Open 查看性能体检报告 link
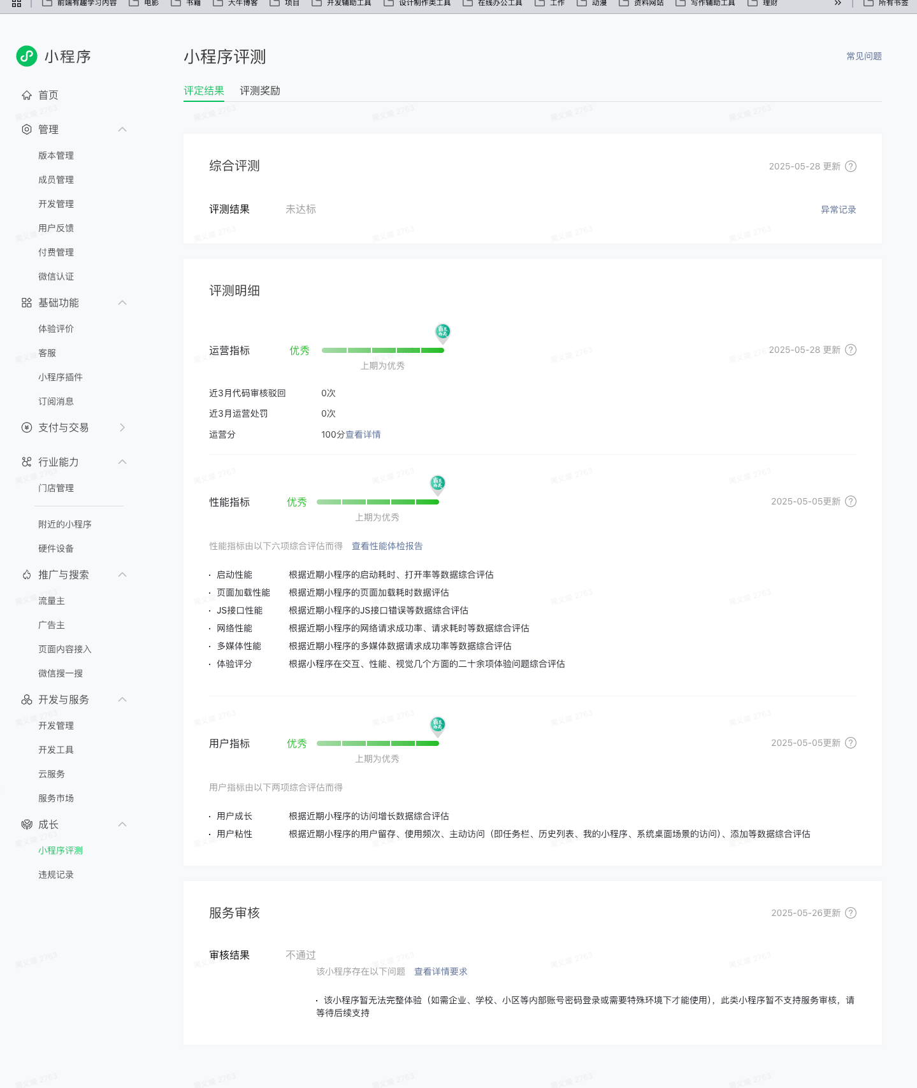Screen dimensions: 917x1088 click(x=387, y=546)
